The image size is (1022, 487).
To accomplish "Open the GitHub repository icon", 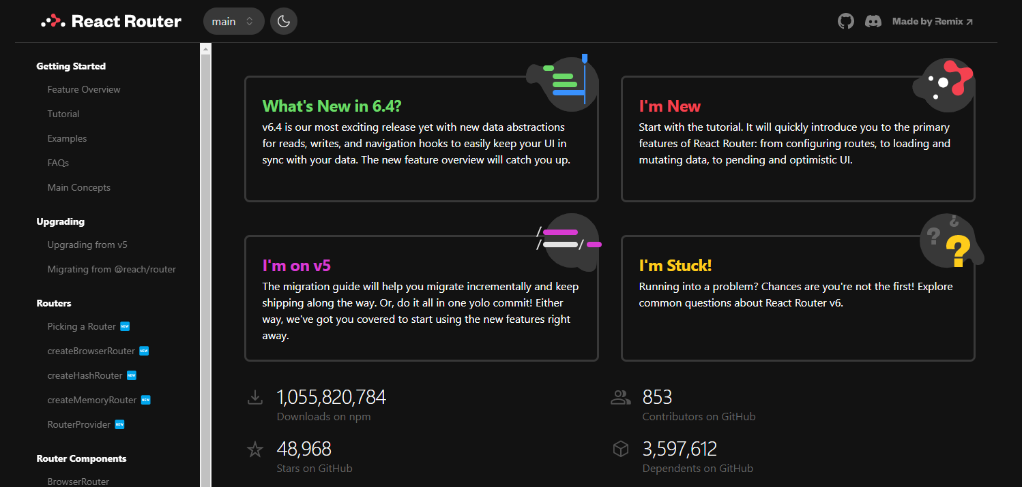I will click(x=845, y=21).
